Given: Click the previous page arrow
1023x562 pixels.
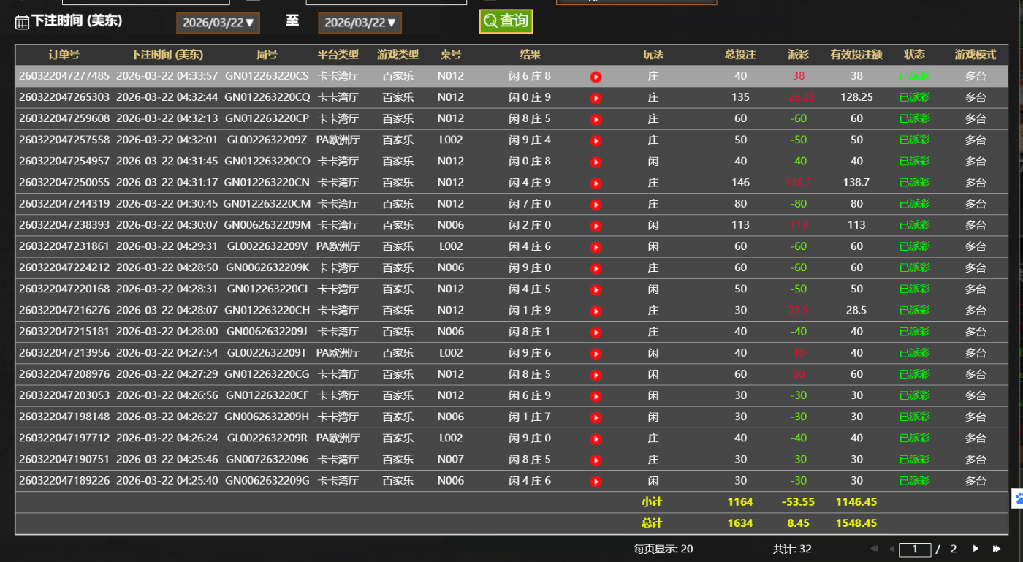Looking at the screenshot, I should click(x=892, y=548).
